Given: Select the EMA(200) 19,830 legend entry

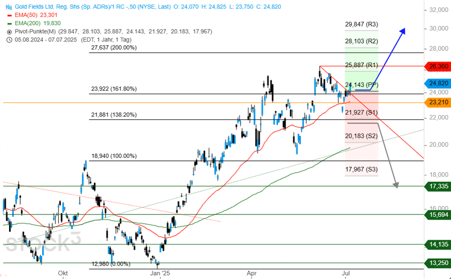Looking at the screenshot, I should click(38, 23).
